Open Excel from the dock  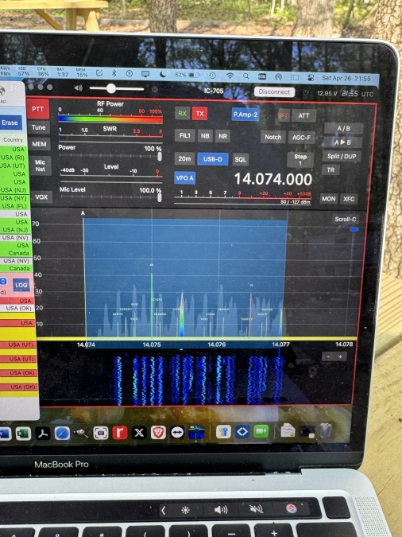[x=22, y=434]
